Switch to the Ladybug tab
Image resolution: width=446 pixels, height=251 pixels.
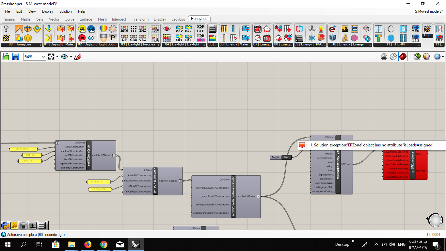click(178, 19)
